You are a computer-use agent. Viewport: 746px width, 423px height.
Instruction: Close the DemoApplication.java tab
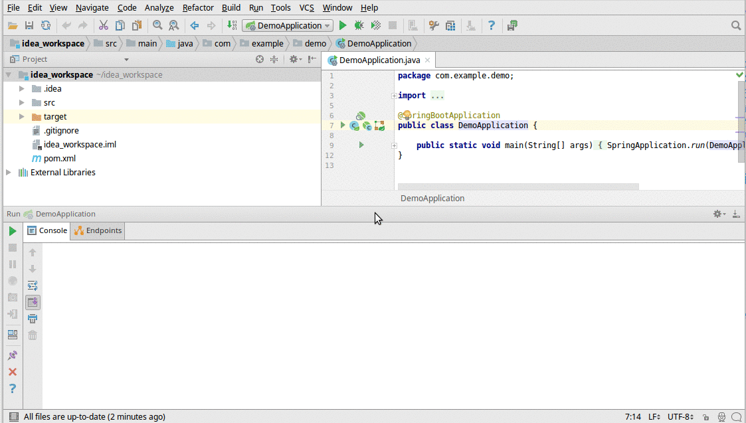427,60
